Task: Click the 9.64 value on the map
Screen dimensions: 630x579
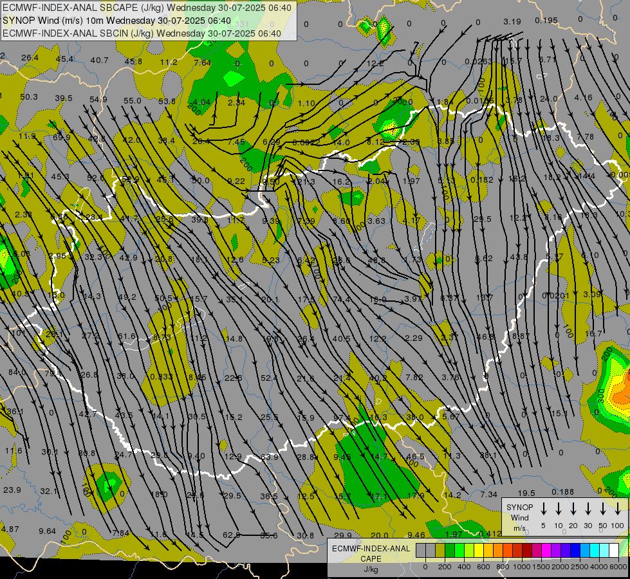Action: [x=48, y=531]
